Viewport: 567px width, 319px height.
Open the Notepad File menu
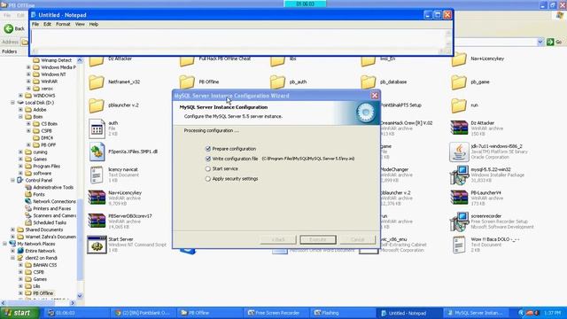pos(35,24)
